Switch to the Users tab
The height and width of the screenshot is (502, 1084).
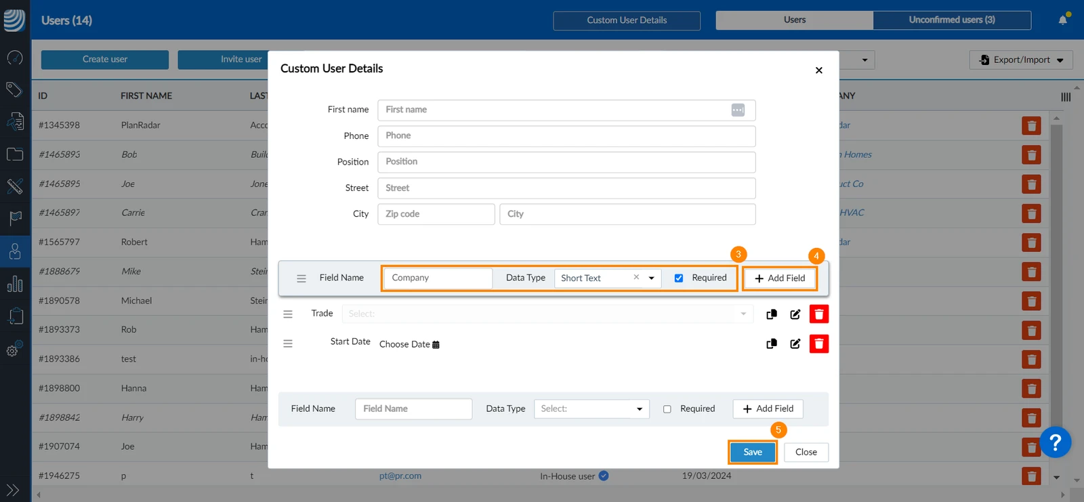click(794, 20)
